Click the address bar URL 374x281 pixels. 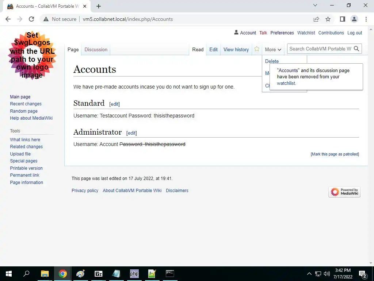click(x=128, y=19)
